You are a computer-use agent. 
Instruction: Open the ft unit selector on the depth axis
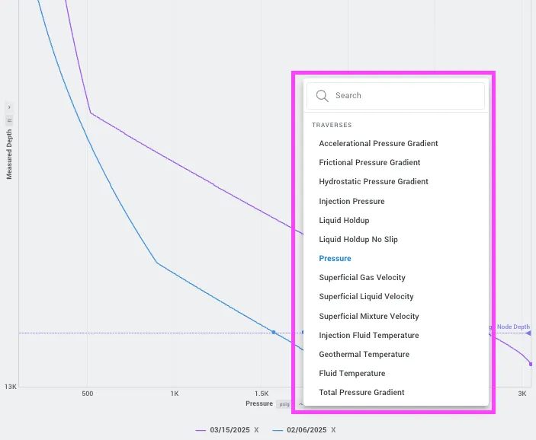pos(9,120)
